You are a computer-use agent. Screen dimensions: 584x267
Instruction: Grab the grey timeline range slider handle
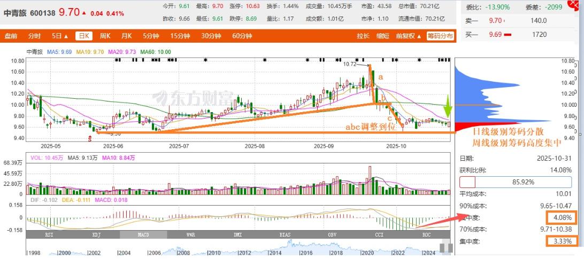click(445, 248)
